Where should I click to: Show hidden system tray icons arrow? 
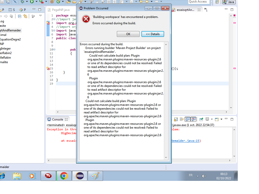click(198, 176)
